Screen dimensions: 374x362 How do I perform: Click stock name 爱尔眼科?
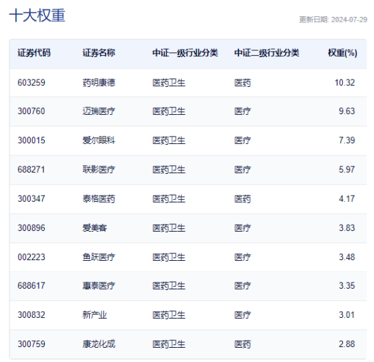[x=99, y=141]
